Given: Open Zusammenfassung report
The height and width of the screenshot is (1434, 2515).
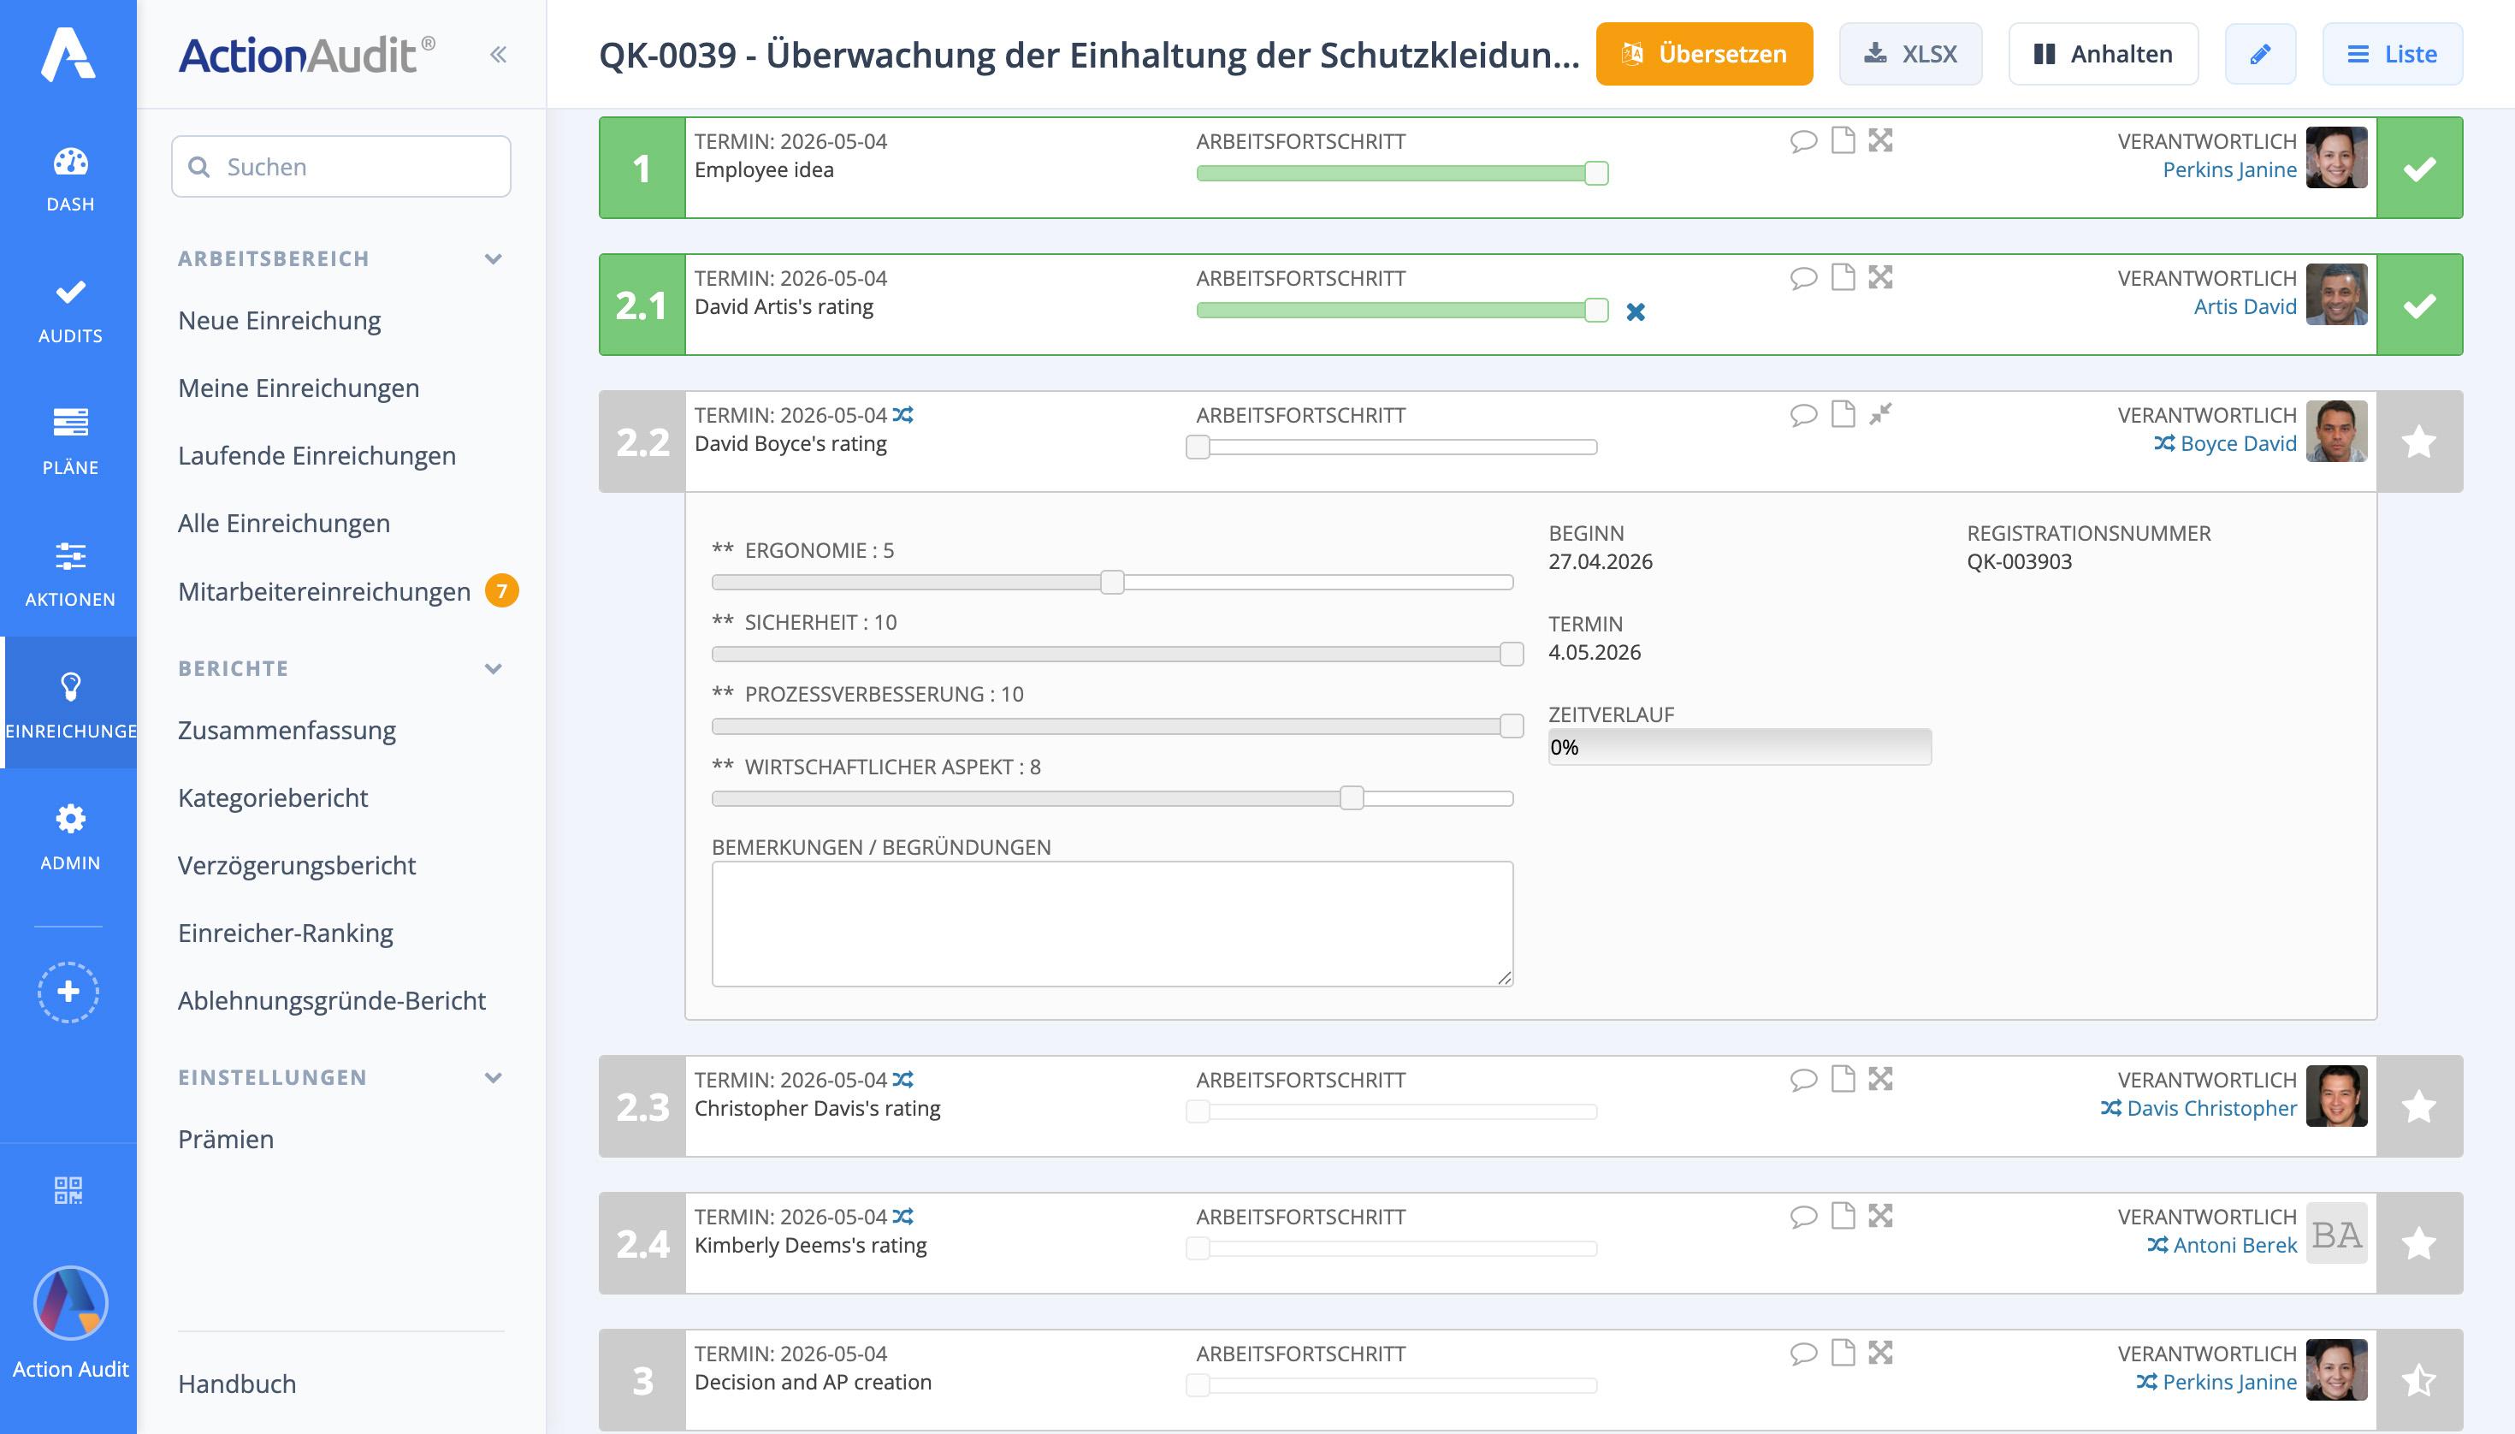Looking at the screenshot, I should [x=287, y=730].
